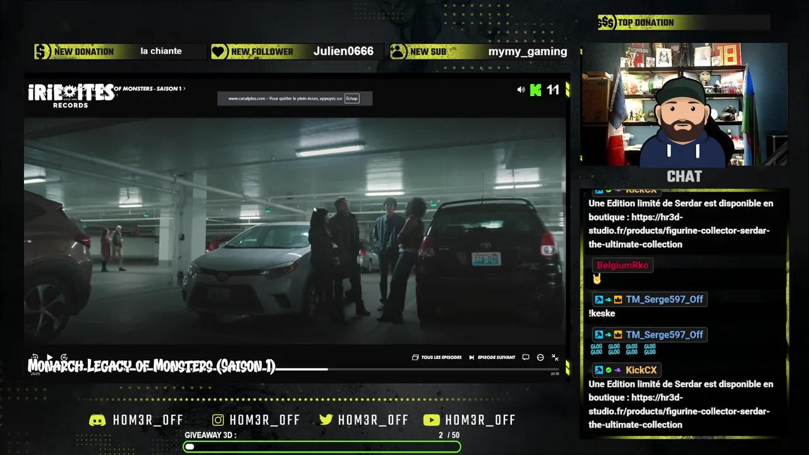Expand the Saison 1 chevron in the title
The width and height of the screenshot is (809, 455).
(184, 88)
